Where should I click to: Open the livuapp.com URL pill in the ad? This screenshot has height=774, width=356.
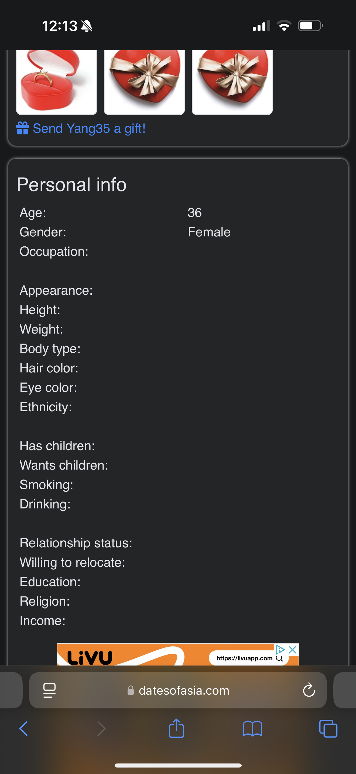(249, 658)
